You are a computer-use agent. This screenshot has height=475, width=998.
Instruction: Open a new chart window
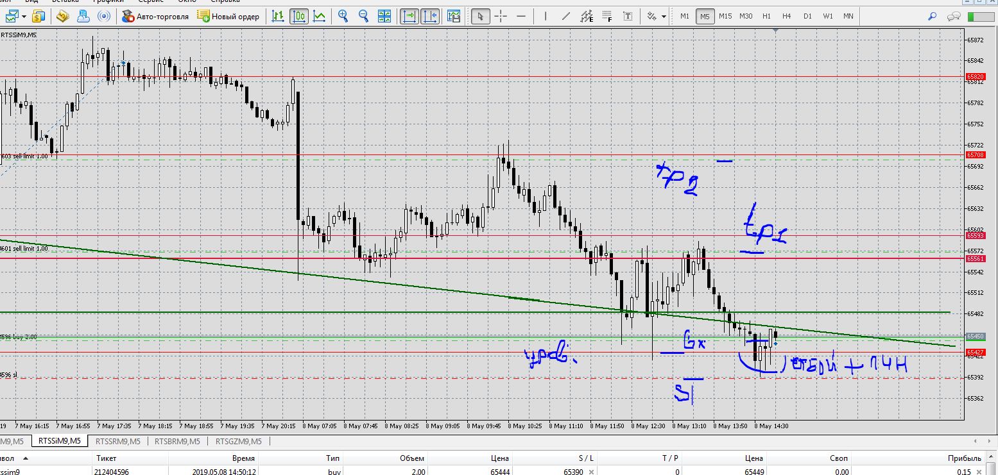point(12,16)
